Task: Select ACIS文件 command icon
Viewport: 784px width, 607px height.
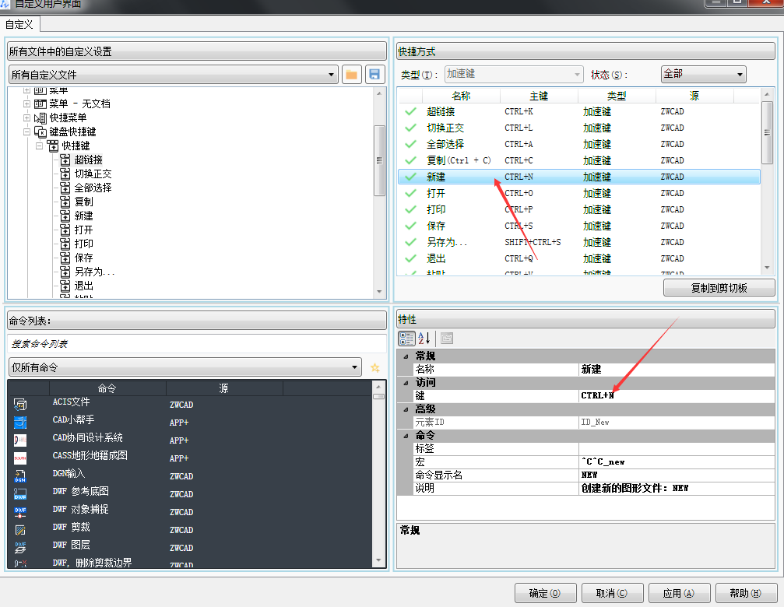Action: 20,404
